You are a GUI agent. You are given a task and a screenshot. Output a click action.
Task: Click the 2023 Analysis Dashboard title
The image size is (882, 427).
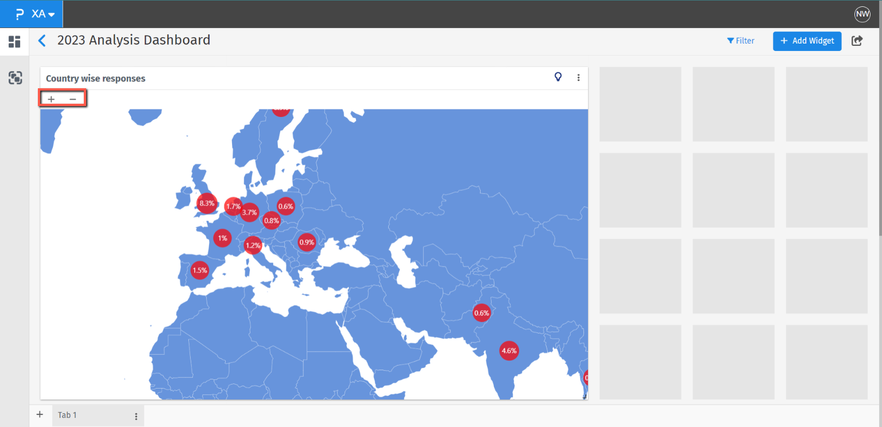[134, 40]
